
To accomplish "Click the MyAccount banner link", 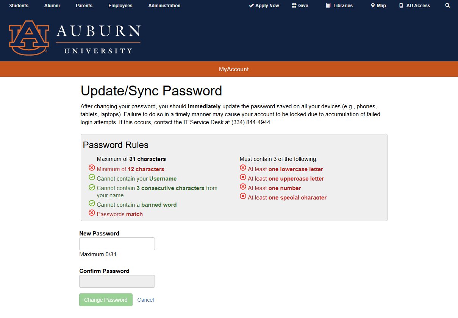I will point(234,69).
